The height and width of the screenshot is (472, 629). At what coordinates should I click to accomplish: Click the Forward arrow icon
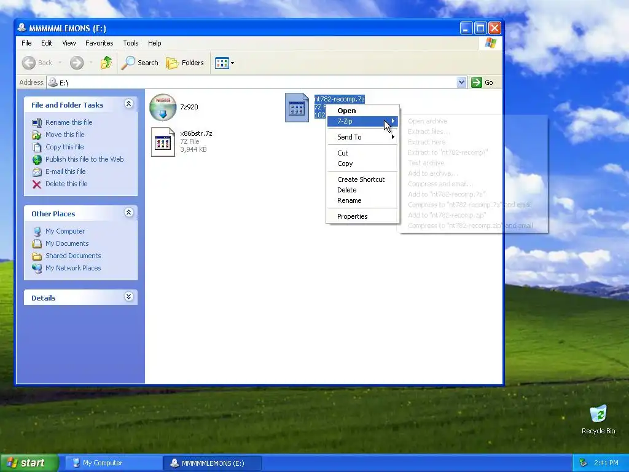coord(77,63)
